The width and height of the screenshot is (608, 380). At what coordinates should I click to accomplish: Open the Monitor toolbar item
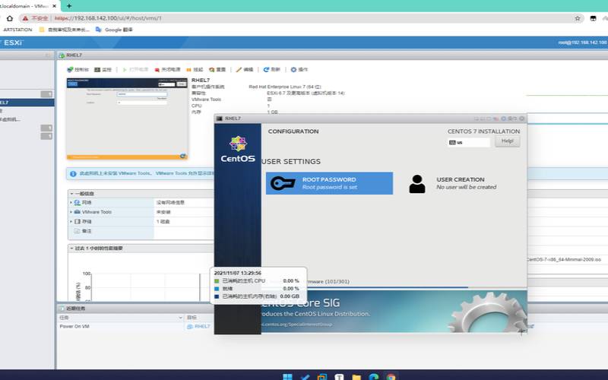coord(103,69)
